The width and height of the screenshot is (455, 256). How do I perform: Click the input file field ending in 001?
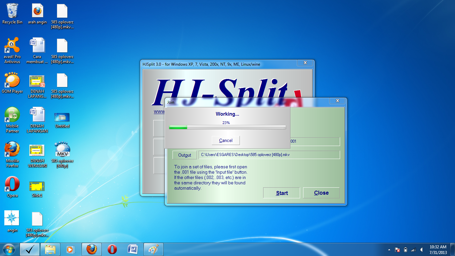[315, 141]
